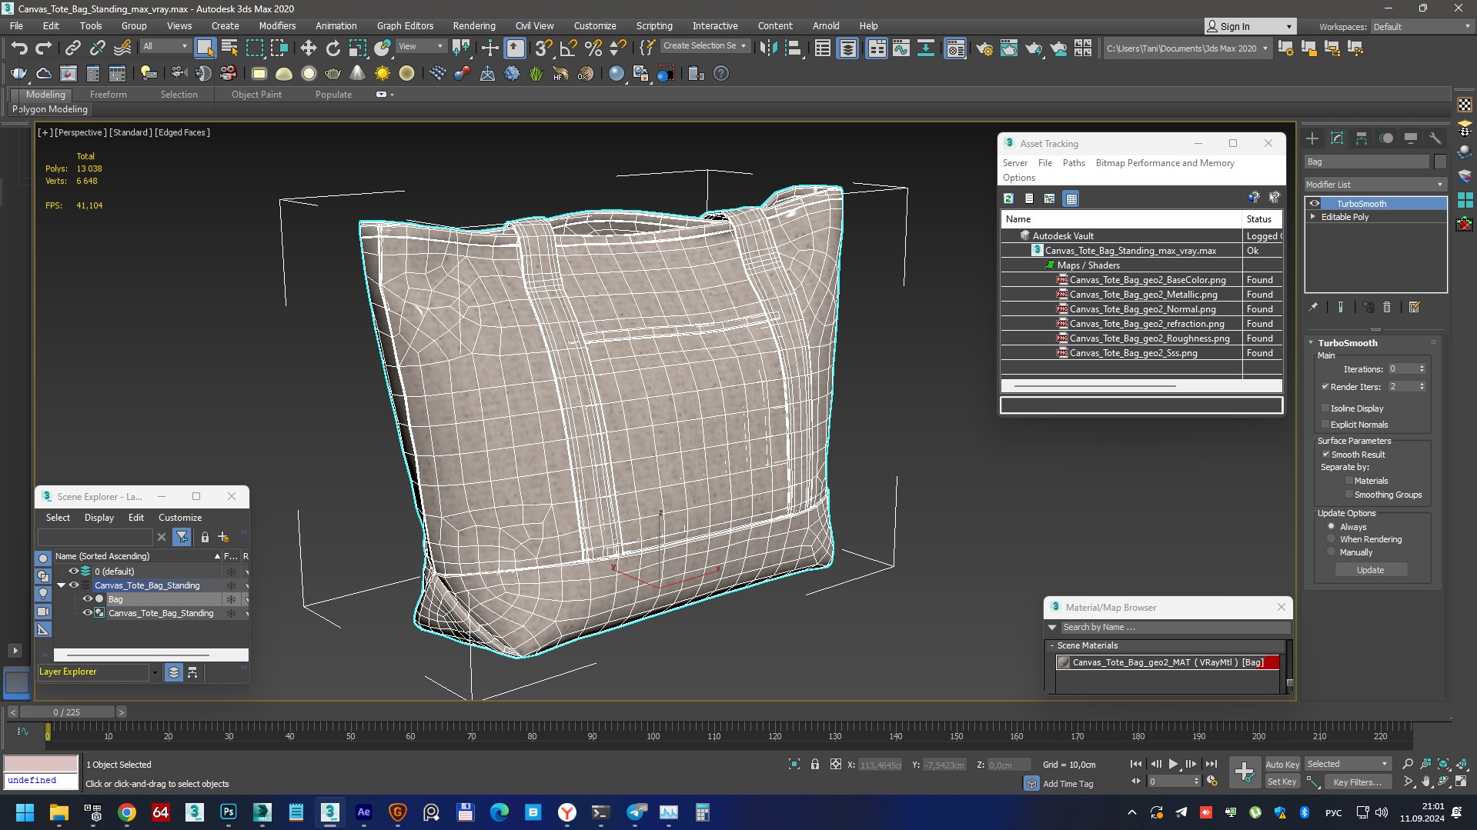The height and width of the screenshot is (830, 1477).
Task: Check Separate by Smoothing Groups box
Action: (1348, 495)
